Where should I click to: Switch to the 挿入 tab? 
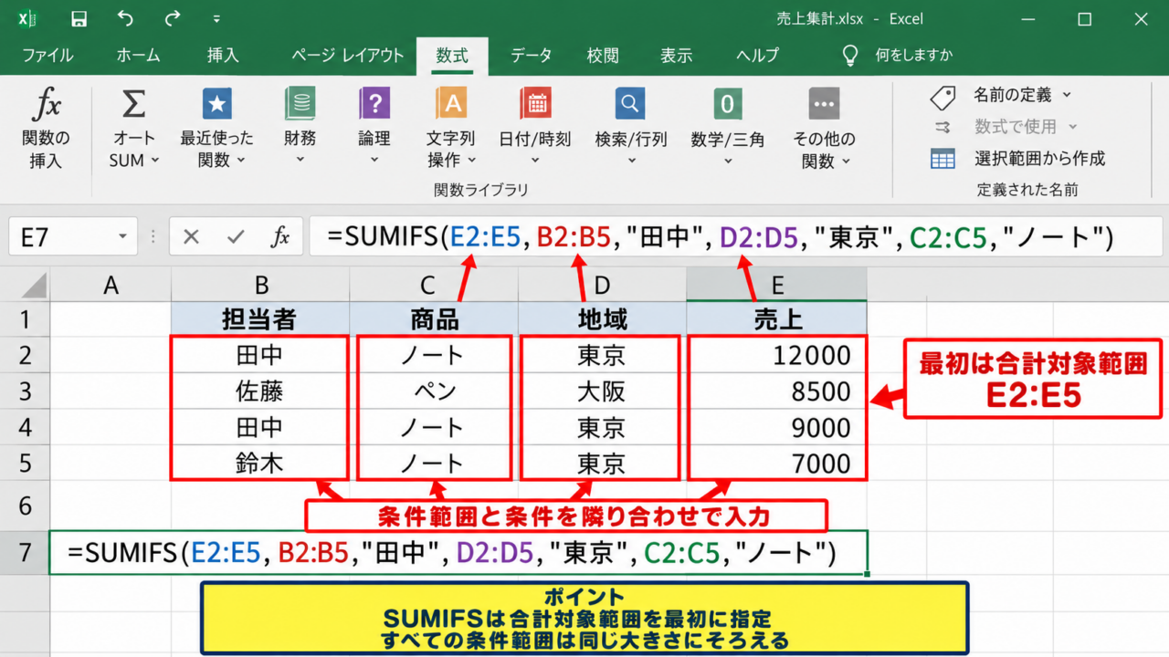point(223,56)
